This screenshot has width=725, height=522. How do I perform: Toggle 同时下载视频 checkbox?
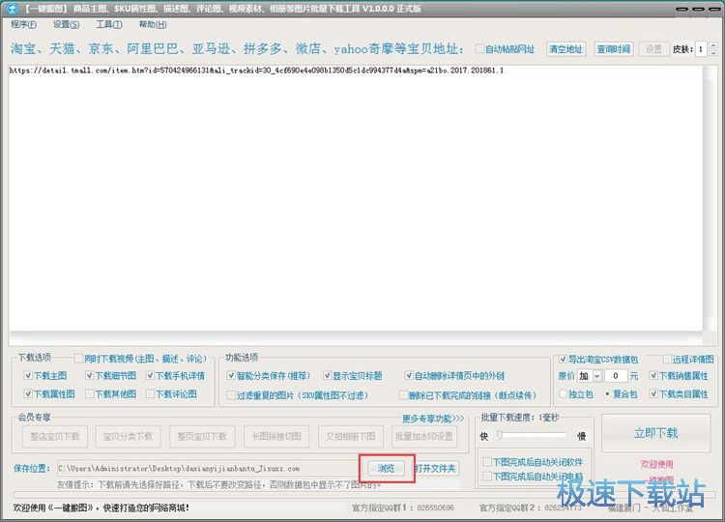[78, 359]
